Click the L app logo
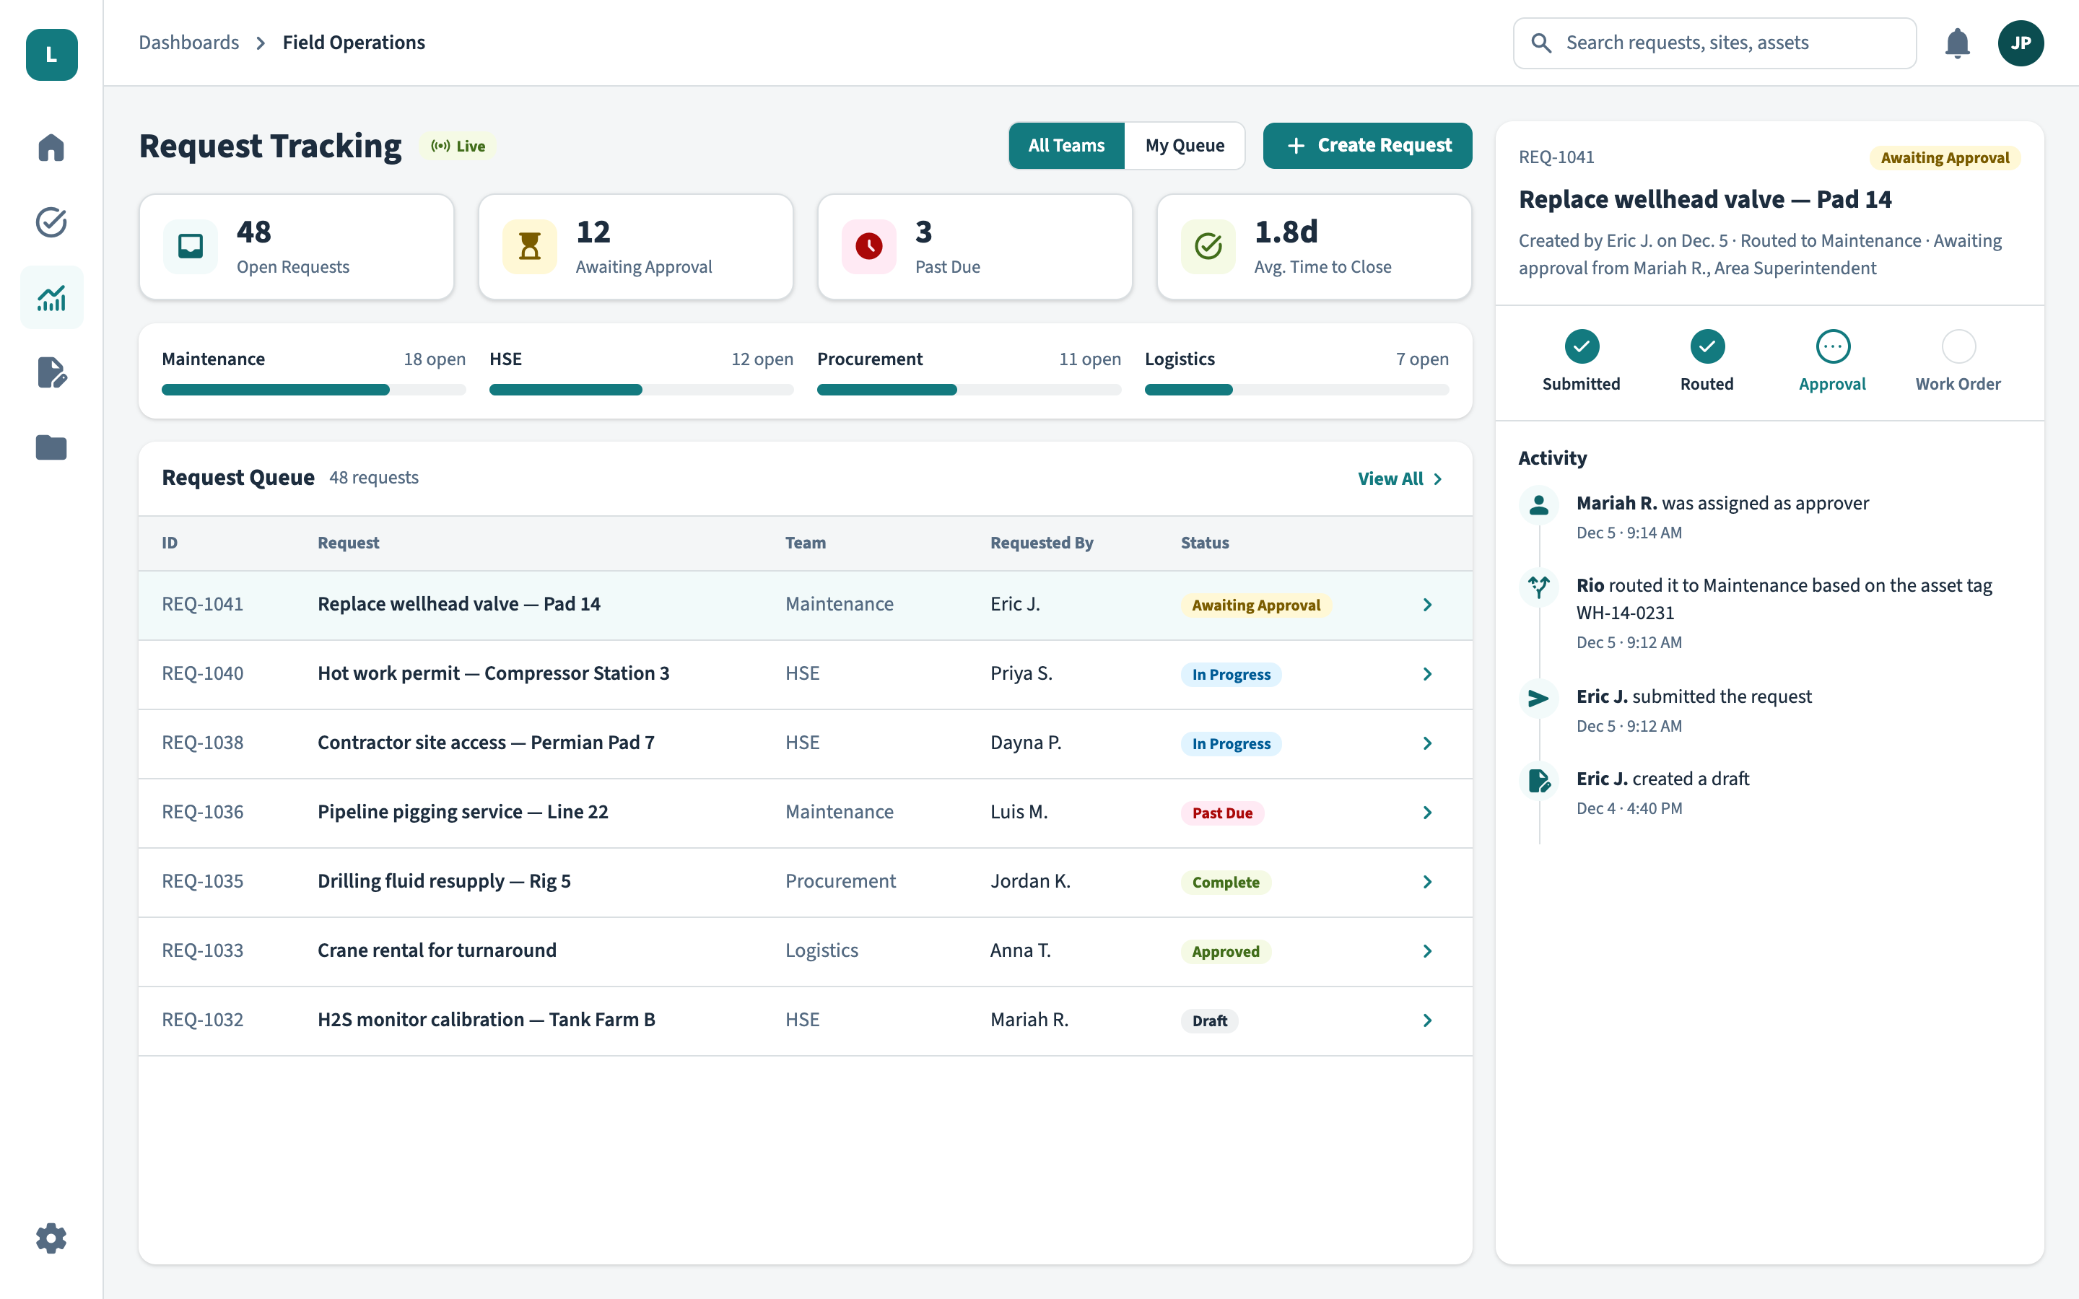This screenshot has height=1299, width=2079. tap(51, 55)
